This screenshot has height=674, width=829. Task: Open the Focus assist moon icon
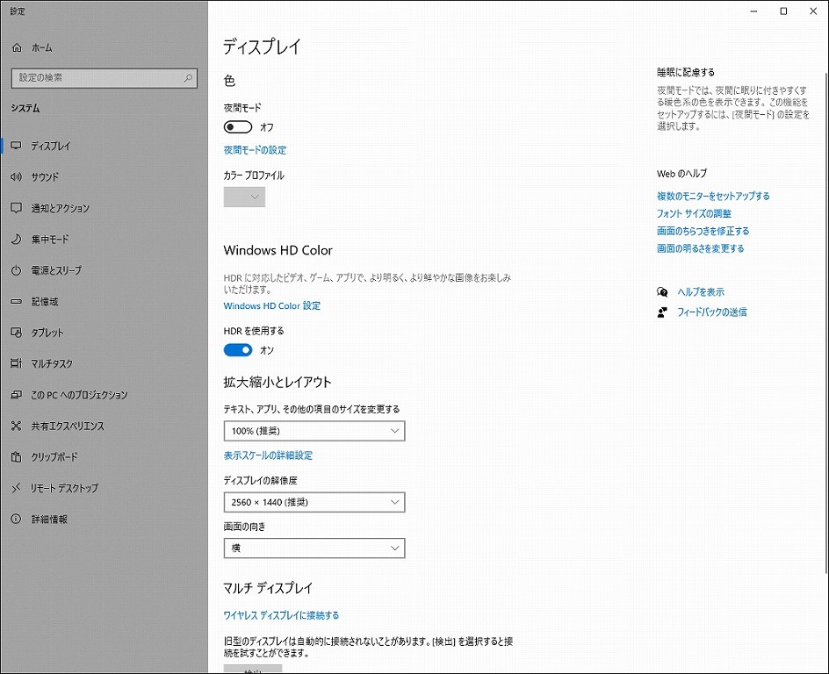tap(17, 240)
